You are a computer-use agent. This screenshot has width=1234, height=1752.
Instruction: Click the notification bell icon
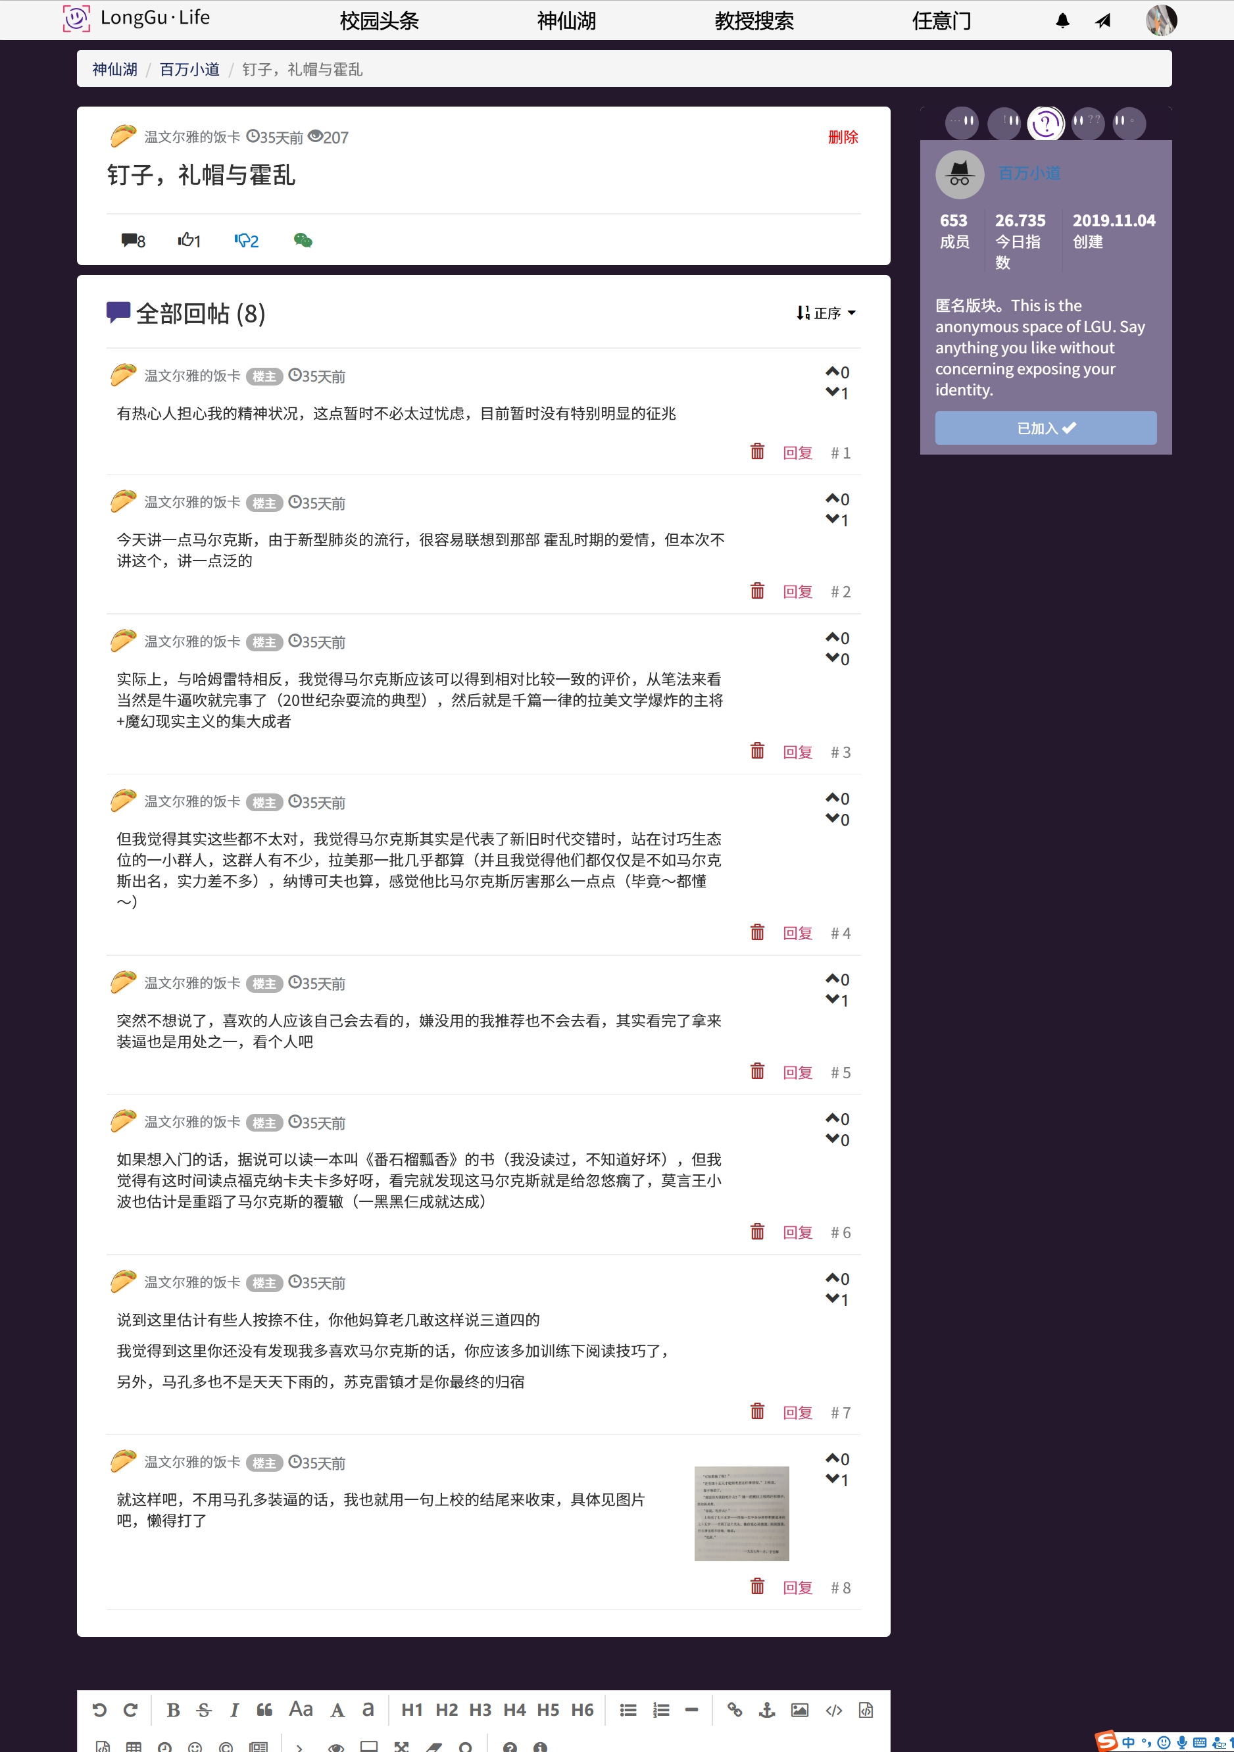[x=1062, y=20]
